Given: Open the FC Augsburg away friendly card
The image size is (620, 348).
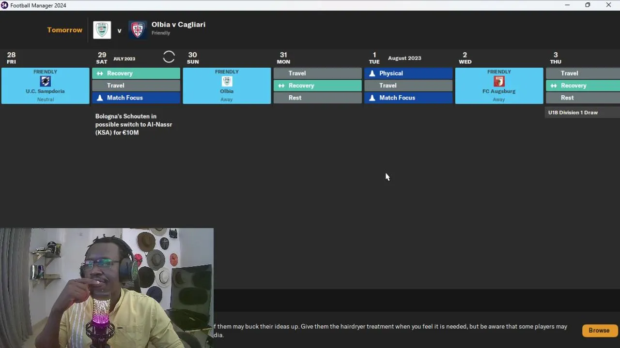Looking at the screenshot, I should point(499,86).
